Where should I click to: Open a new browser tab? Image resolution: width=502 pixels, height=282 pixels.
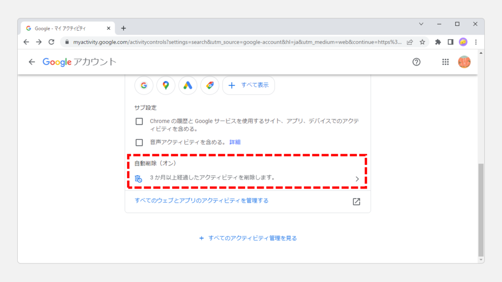point(124,28)
